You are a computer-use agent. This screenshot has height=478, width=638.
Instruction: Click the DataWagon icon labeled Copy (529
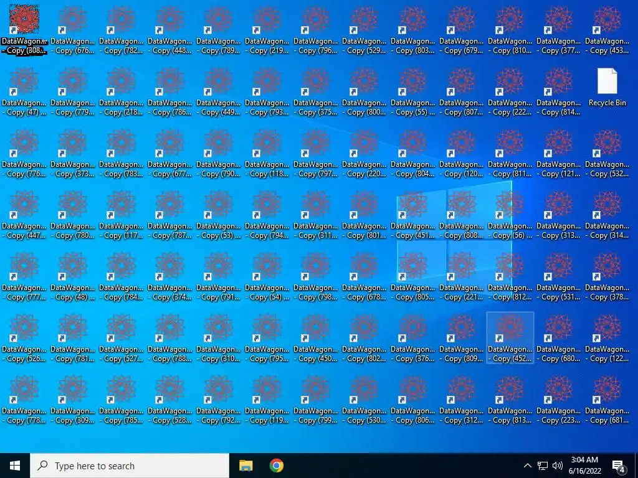[x=364, y=30]
